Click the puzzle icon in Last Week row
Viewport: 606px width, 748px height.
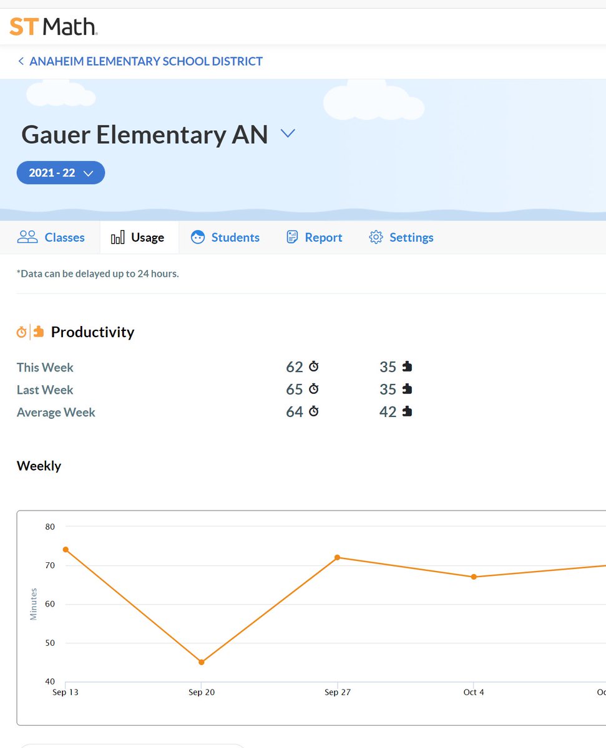click(407, 389)
